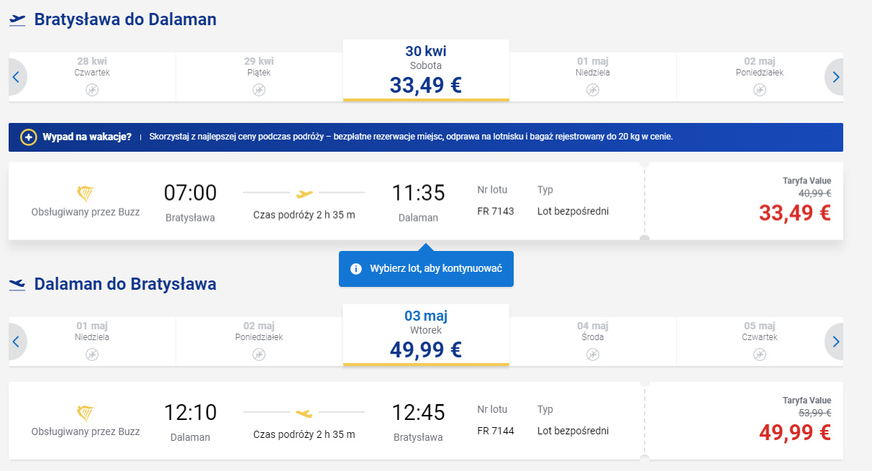Select the 05 maj Czwartek return date

click(x=760, y=342)
